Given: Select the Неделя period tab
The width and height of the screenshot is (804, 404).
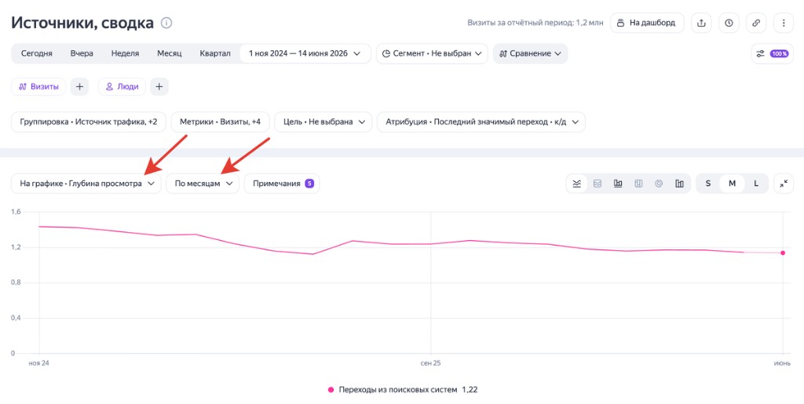Looking at the screenshot, I should tap(125, 53).
